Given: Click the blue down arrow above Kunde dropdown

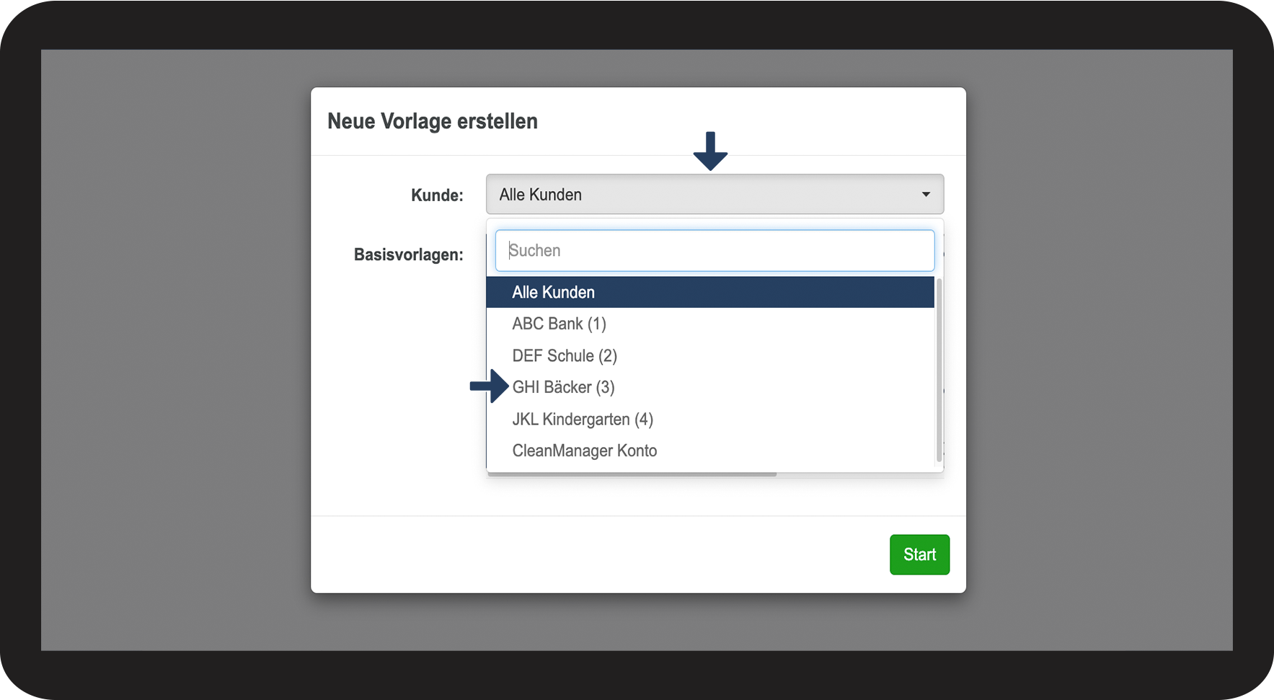Looking at the screenshot, I should point(710,151).
